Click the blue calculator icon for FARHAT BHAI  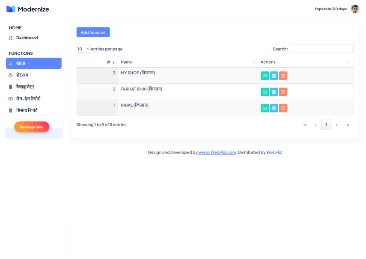click(274, 92)
